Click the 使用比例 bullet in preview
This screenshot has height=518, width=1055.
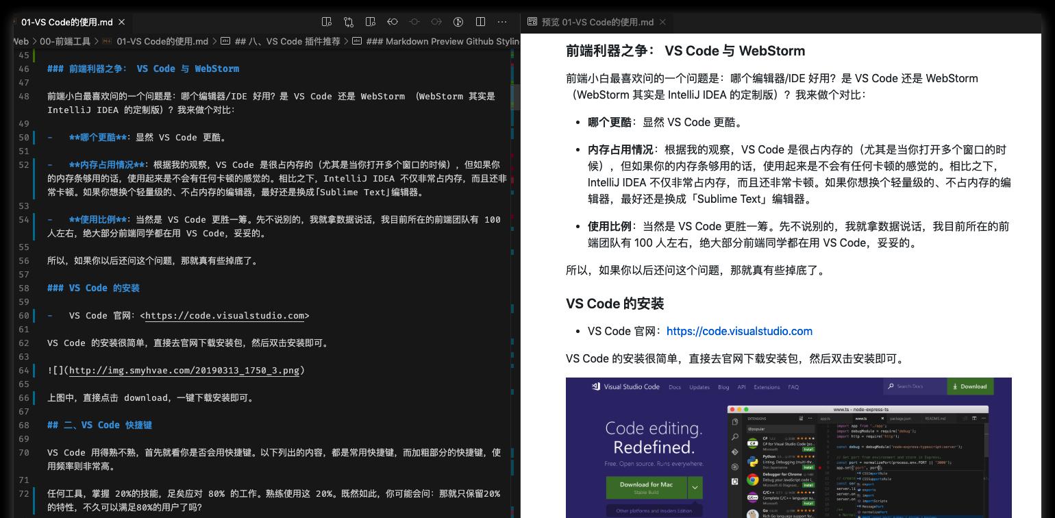(x=798, y=234)
